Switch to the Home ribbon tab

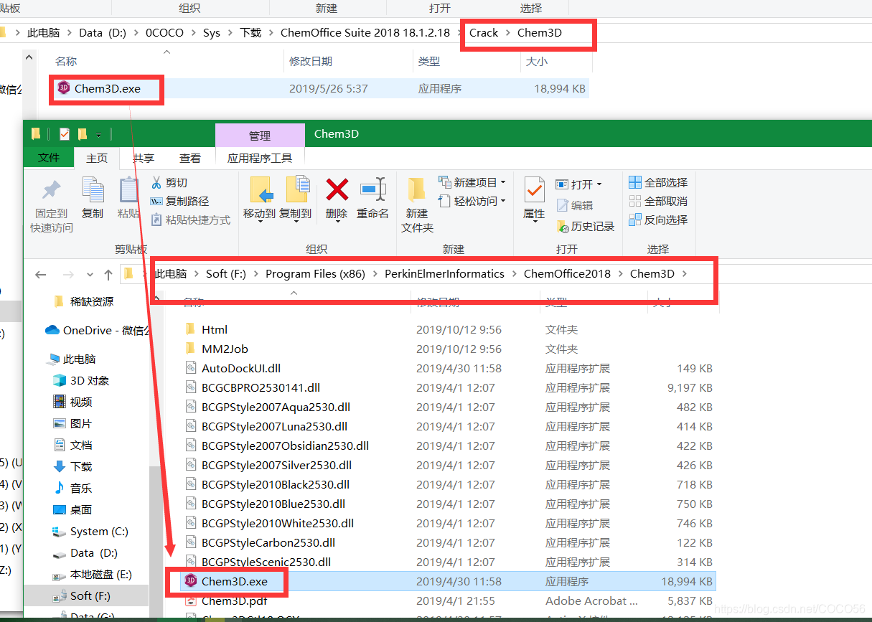tap(97, 158)
